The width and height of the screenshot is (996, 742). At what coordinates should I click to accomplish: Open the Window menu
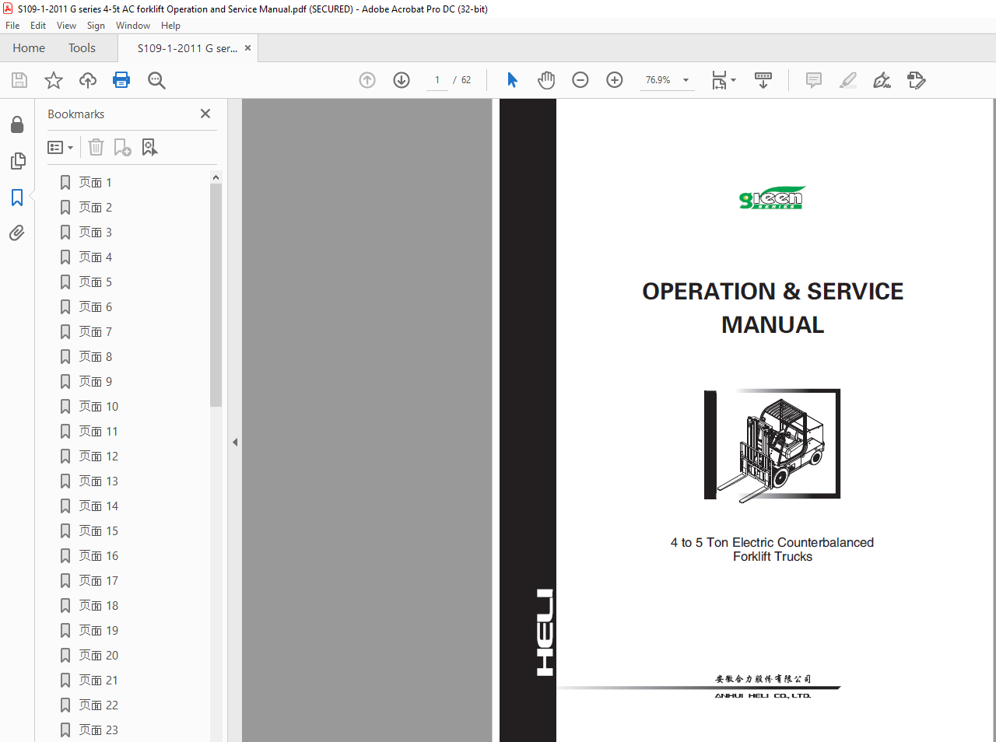(133, 26)
